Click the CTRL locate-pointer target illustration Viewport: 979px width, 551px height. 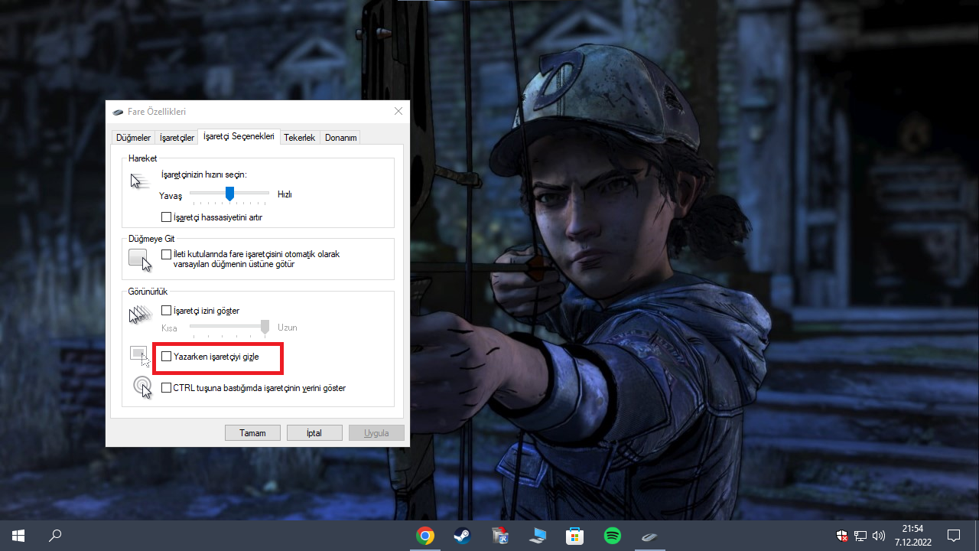142,386
